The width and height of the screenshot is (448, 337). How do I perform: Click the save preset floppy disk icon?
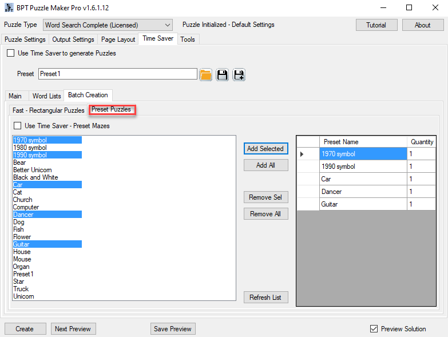point(223,74)
